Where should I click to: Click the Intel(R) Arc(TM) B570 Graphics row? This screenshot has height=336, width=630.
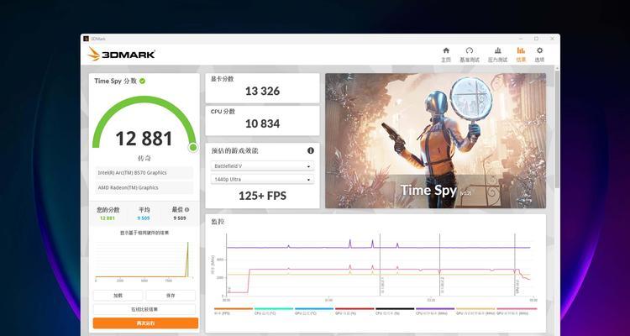pyautogui.click(x=144, y=173)
